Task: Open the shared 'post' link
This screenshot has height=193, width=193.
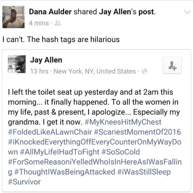Action: click(x=146, y=12)
